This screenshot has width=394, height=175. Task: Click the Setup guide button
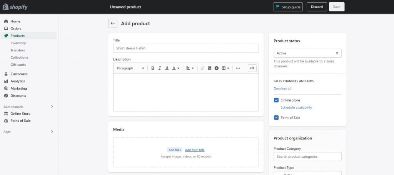tap(288, 7)
